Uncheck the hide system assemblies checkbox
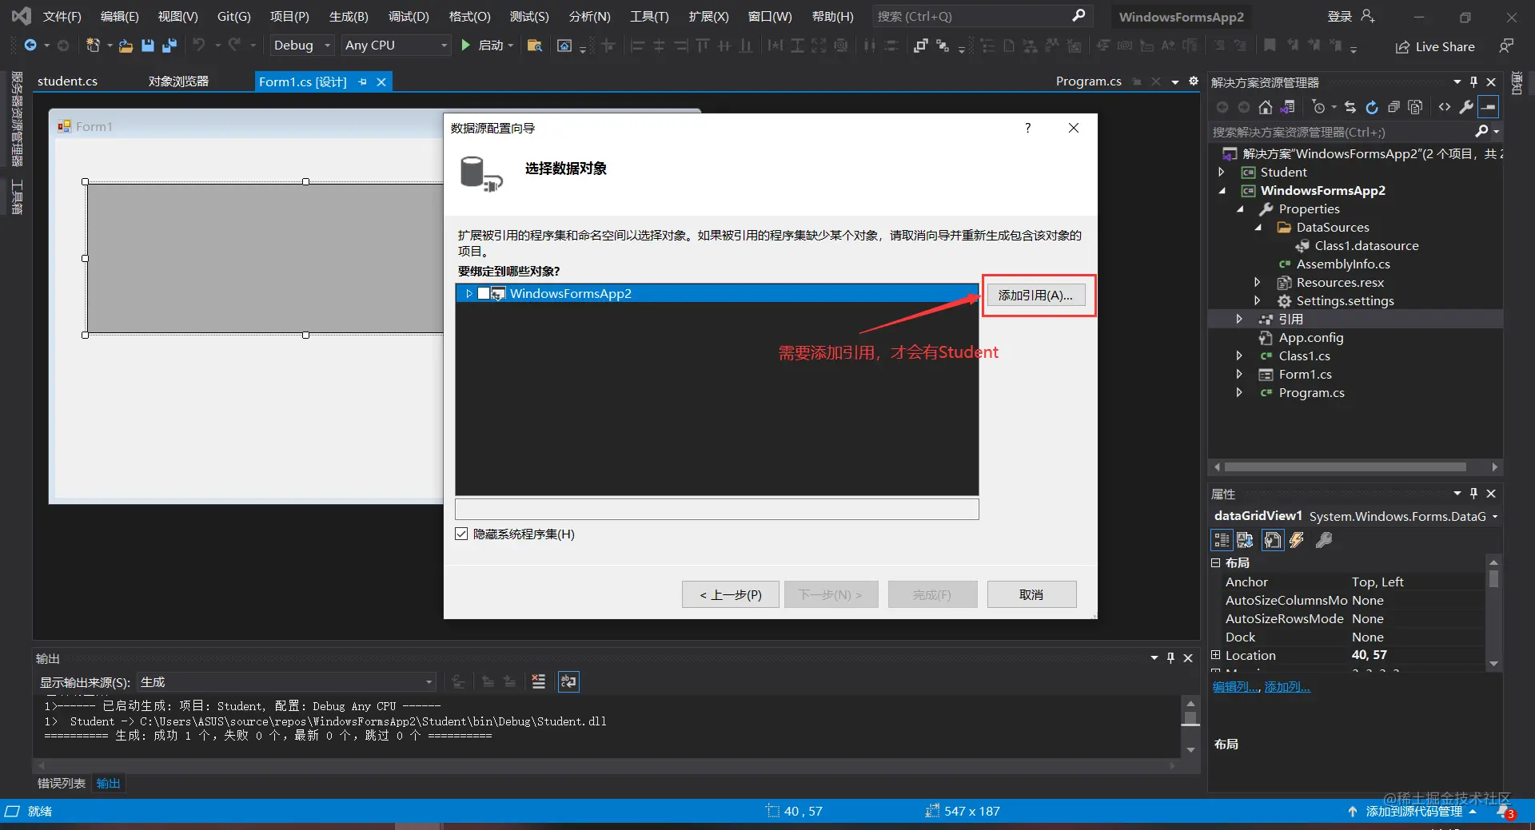 461,534
